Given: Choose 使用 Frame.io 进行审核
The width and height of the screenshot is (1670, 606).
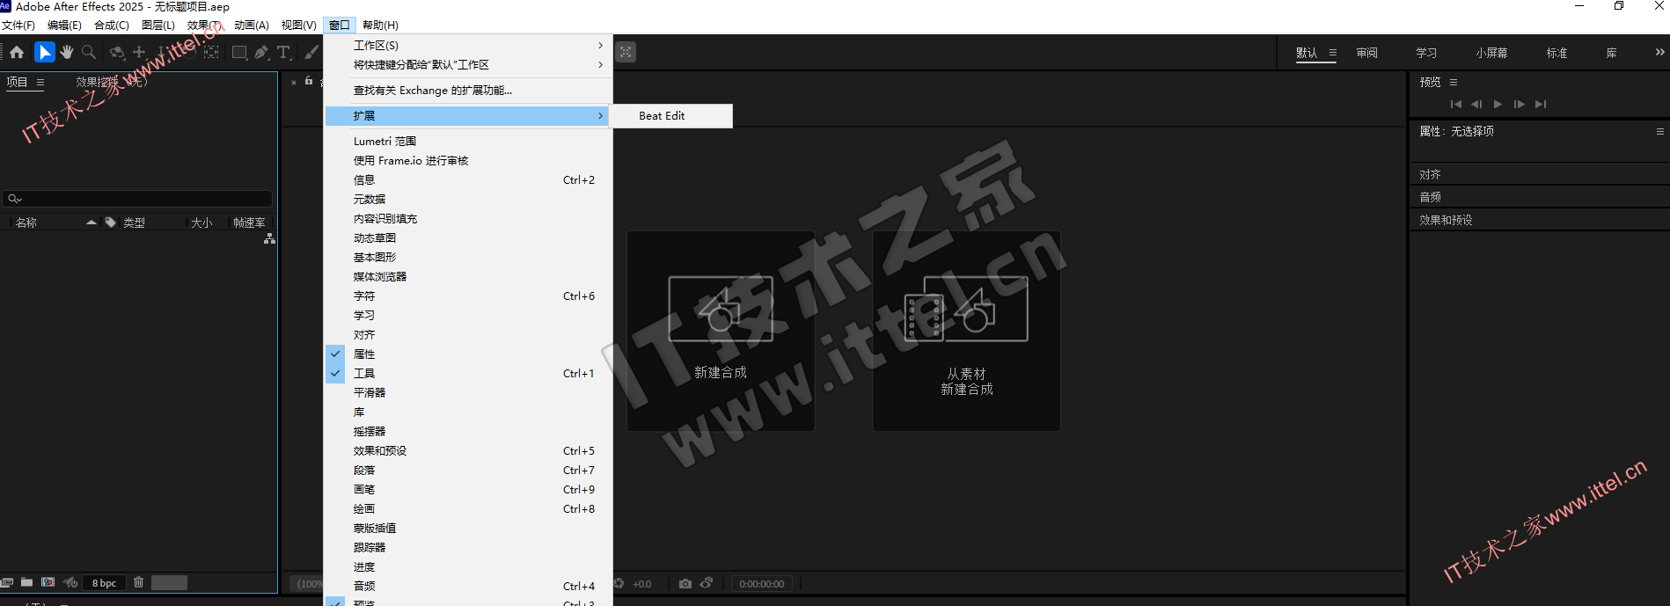Looking at the screenshot, I should point(468,160).
